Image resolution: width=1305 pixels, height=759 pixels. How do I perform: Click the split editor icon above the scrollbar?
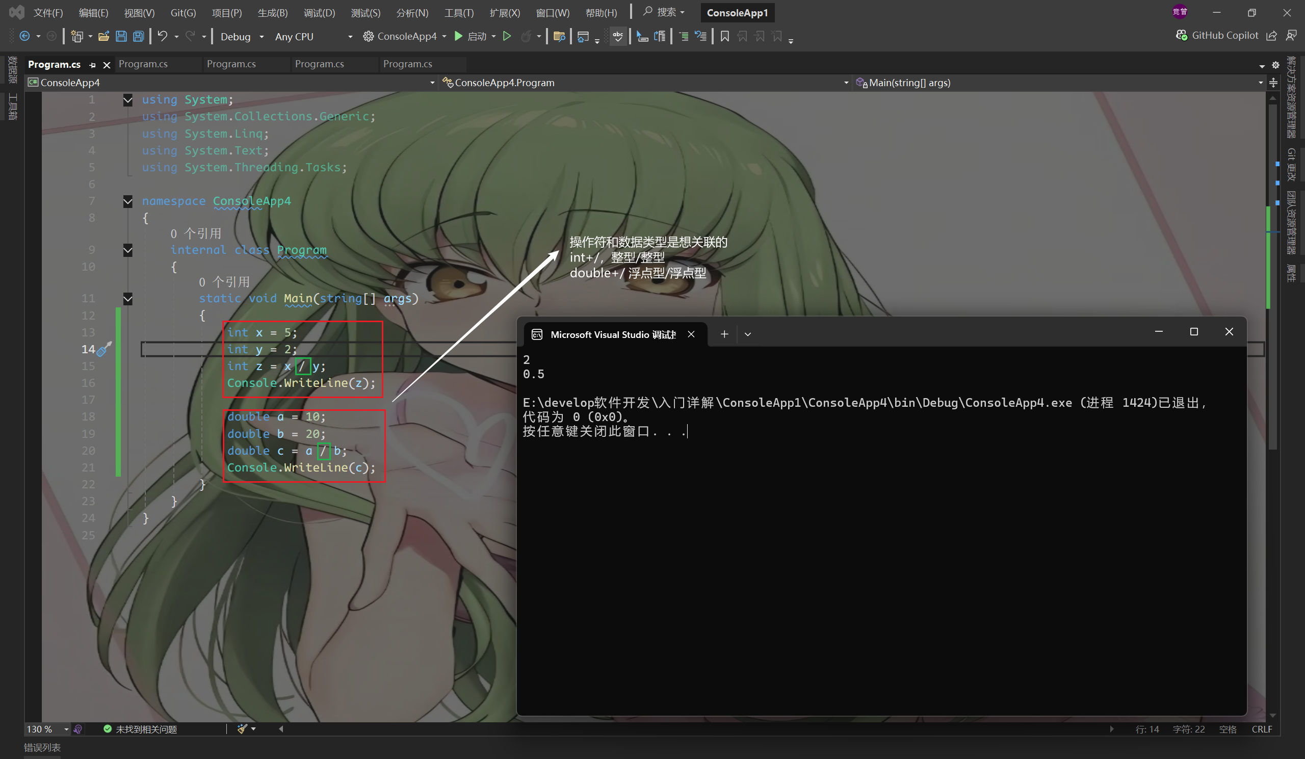pyautogui.click(x=1273, y=82)
